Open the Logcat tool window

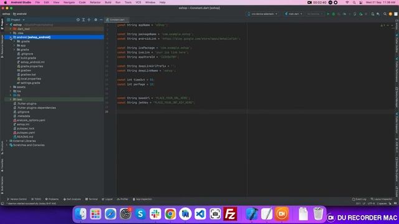pos(107,199)
